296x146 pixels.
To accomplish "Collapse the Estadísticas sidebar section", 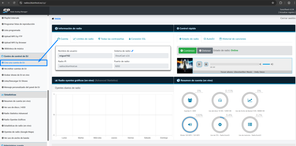I will pos(23,94).
